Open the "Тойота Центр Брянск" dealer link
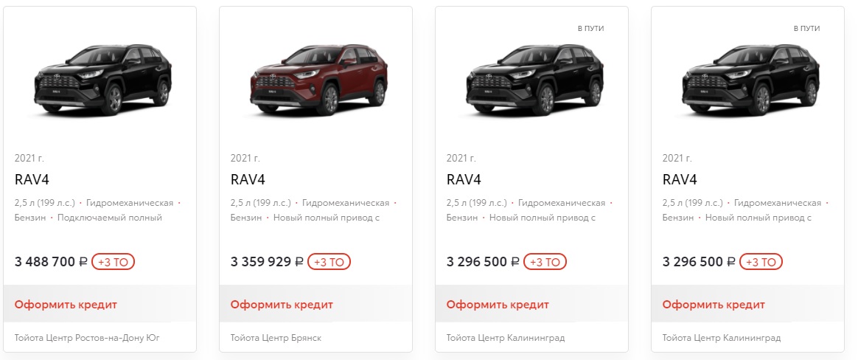 pyautogui.click(x=276, y=338)
